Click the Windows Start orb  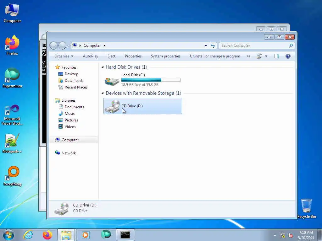point(8,235)
